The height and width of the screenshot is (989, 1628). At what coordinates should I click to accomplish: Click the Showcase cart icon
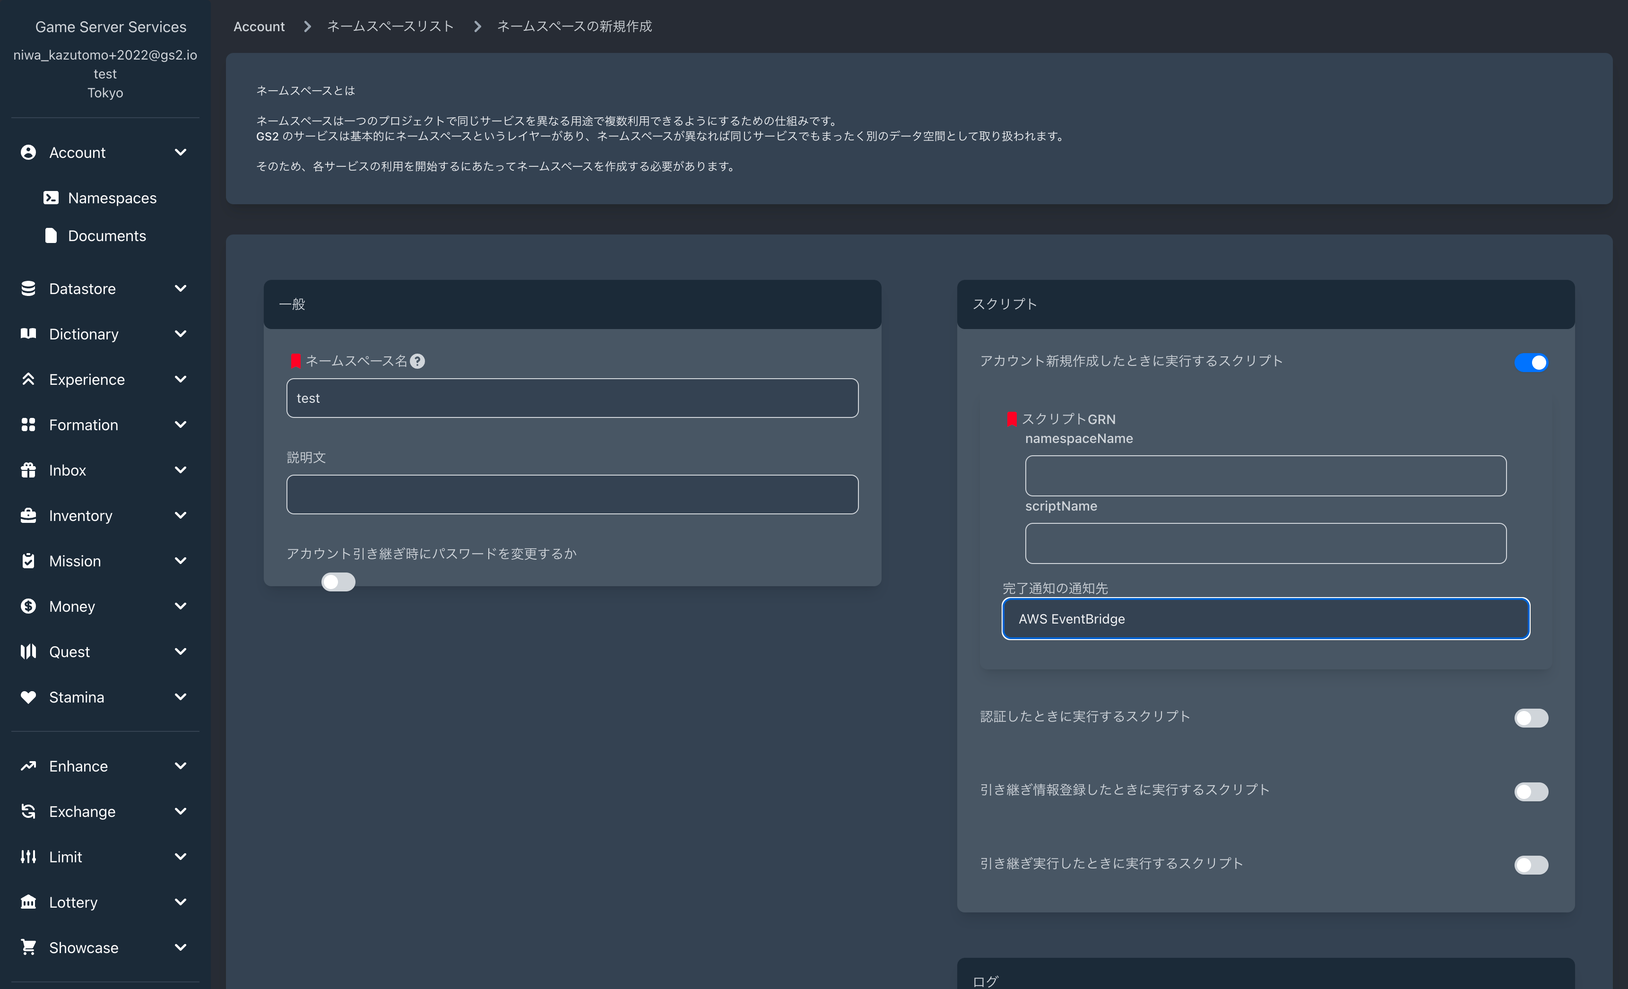tap(28, 947)
